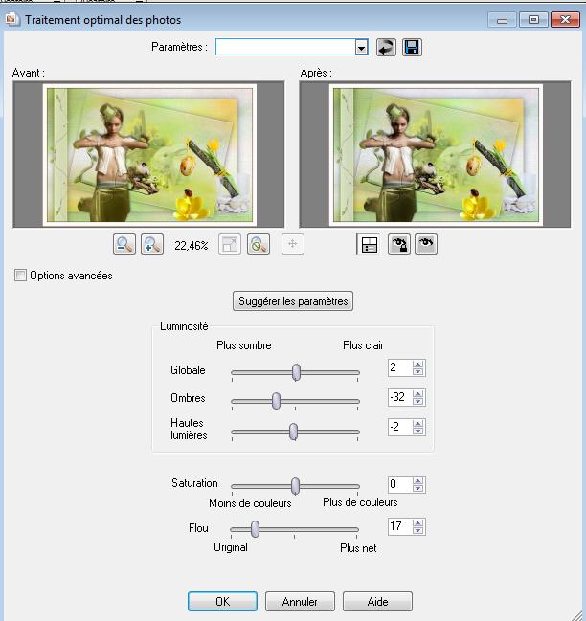Maximize the Traitement optimal des photos dialog
The width and height of the screenshot is (586, 621).
point(533,20)
